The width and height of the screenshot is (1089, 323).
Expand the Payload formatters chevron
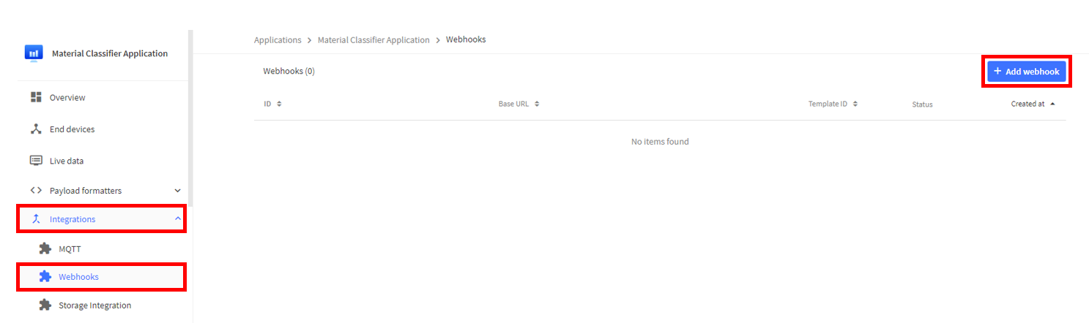click(x=178, y=191)
